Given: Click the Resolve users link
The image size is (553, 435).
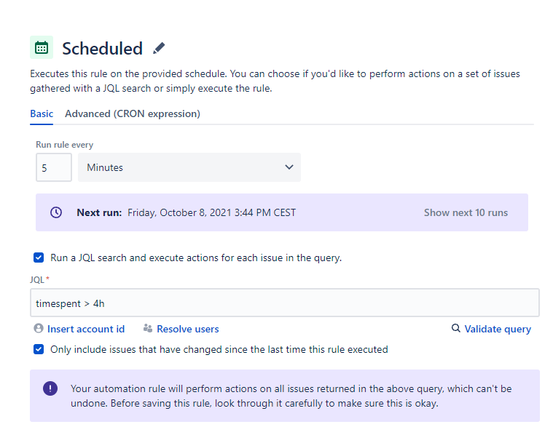Looking at the screenshot, I should pos(187,329).
